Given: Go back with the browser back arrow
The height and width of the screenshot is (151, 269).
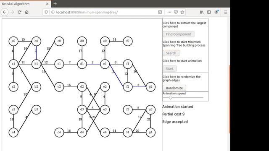Looking at the screenshot, I should [5, 12].
